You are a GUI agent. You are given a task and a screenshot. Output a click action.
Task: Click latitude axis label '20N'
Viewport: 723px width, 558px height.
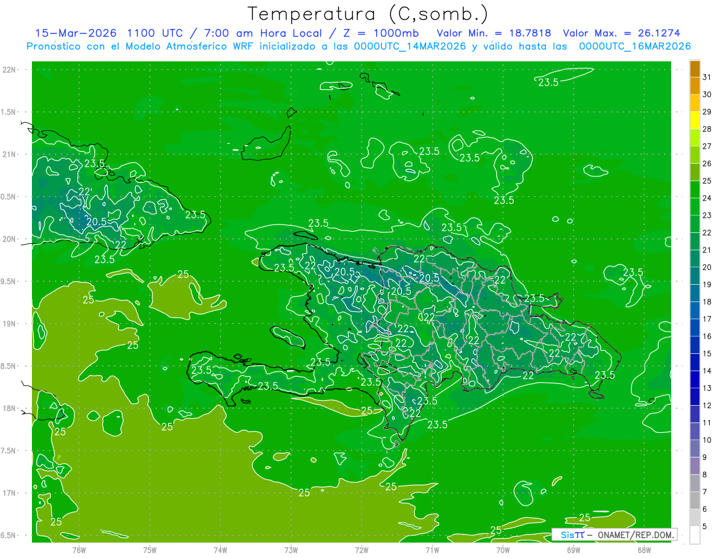point(10,239)
